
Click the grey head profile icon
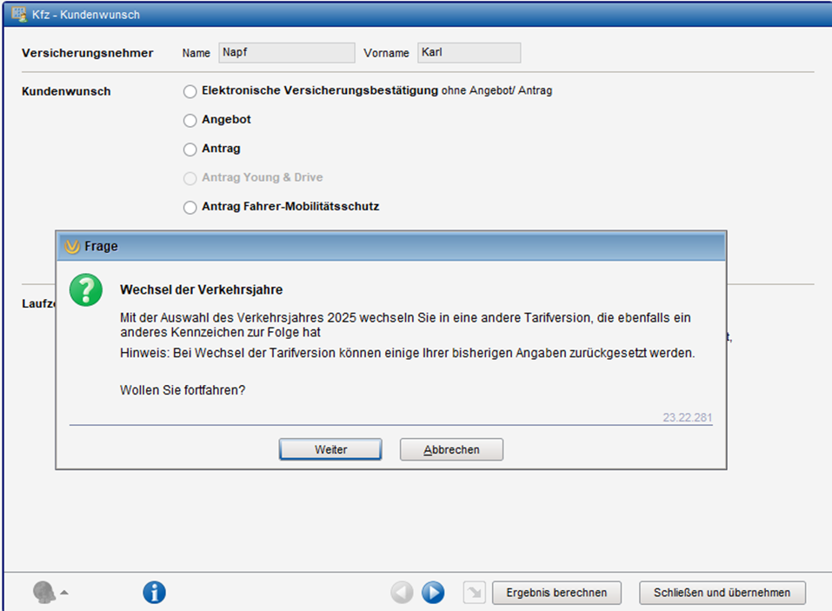(x=43, y=593)
